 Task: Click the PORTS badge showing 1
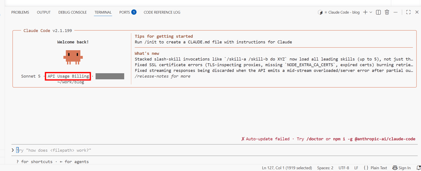click(x=134, y=12)
